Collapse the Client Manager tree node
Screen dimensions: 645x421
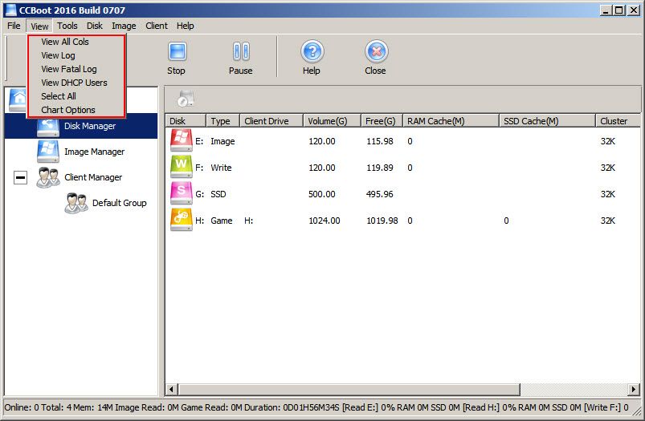(x=20, y=177)
